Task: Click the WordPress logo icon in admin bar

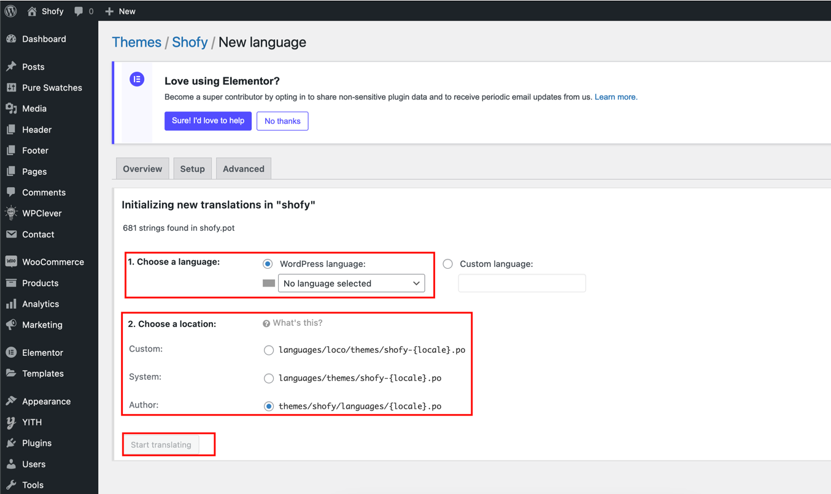Action: pos(11,11)
